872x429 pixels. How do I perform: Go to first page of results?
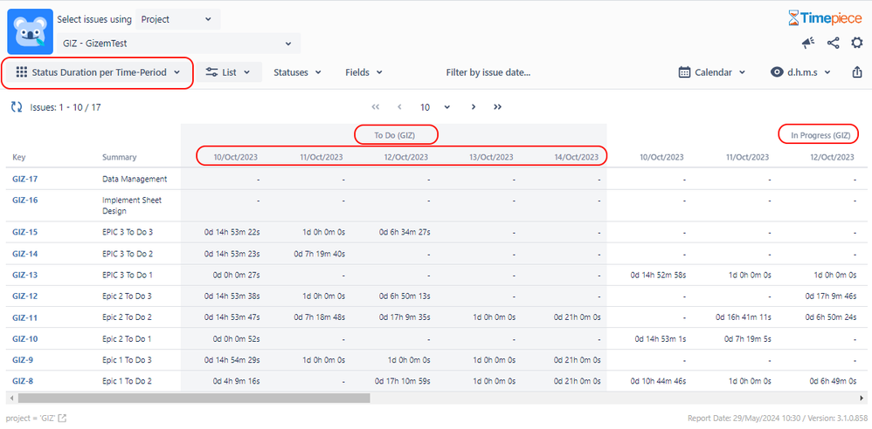point(375,107)
